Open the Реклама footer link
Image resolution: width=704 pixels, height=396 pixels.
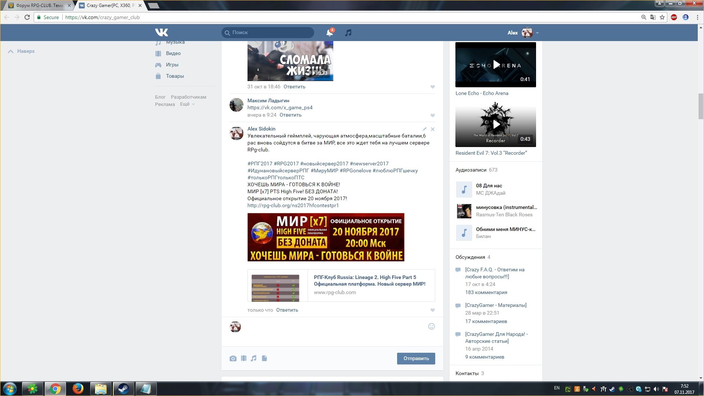pos(165,104)
